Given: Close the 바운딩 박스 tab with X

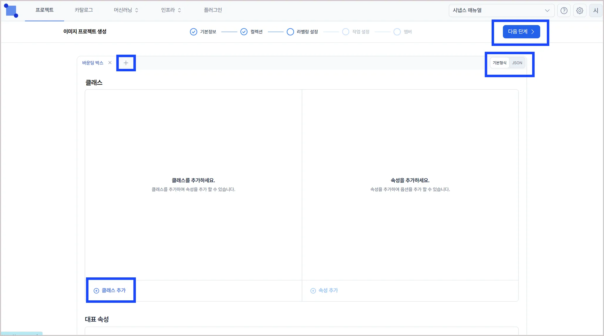Looking at the screenshot, I should point(110,63).
